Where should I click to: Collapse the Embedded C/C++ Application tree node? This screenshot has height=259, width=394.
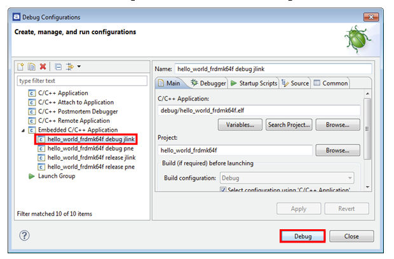pyautogui.click(x=23, y=130)
